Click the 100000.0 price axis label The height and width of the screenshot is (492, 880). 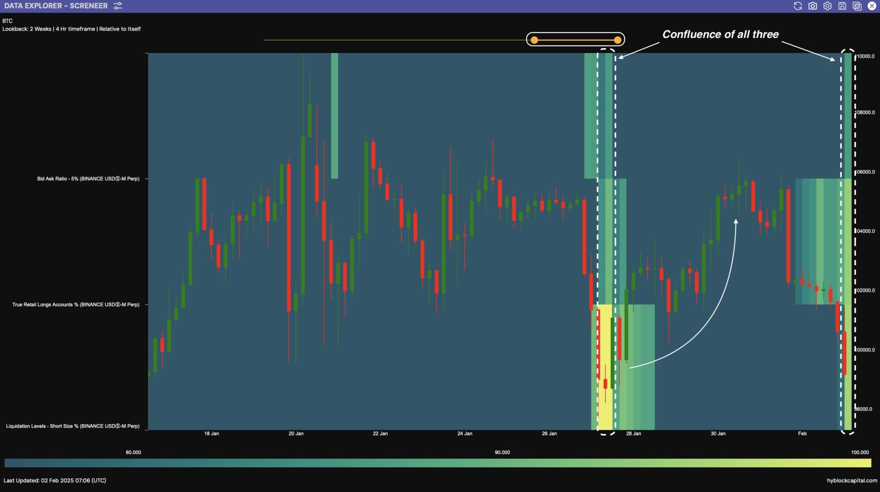pyautogui.click(x=865, y=350)
